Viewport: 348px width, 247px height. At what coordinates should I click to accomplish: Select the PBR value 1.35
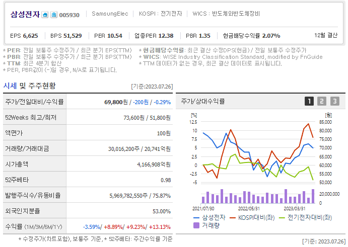click(204, 36)
